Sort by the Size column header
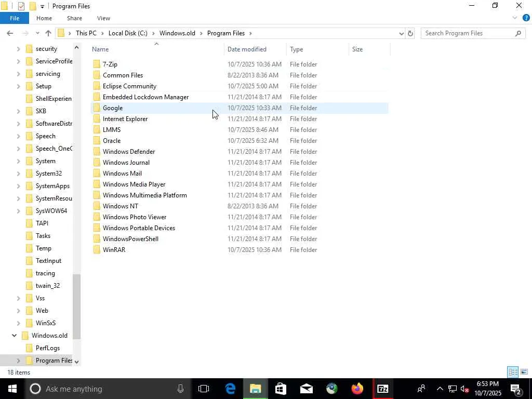 357,49
